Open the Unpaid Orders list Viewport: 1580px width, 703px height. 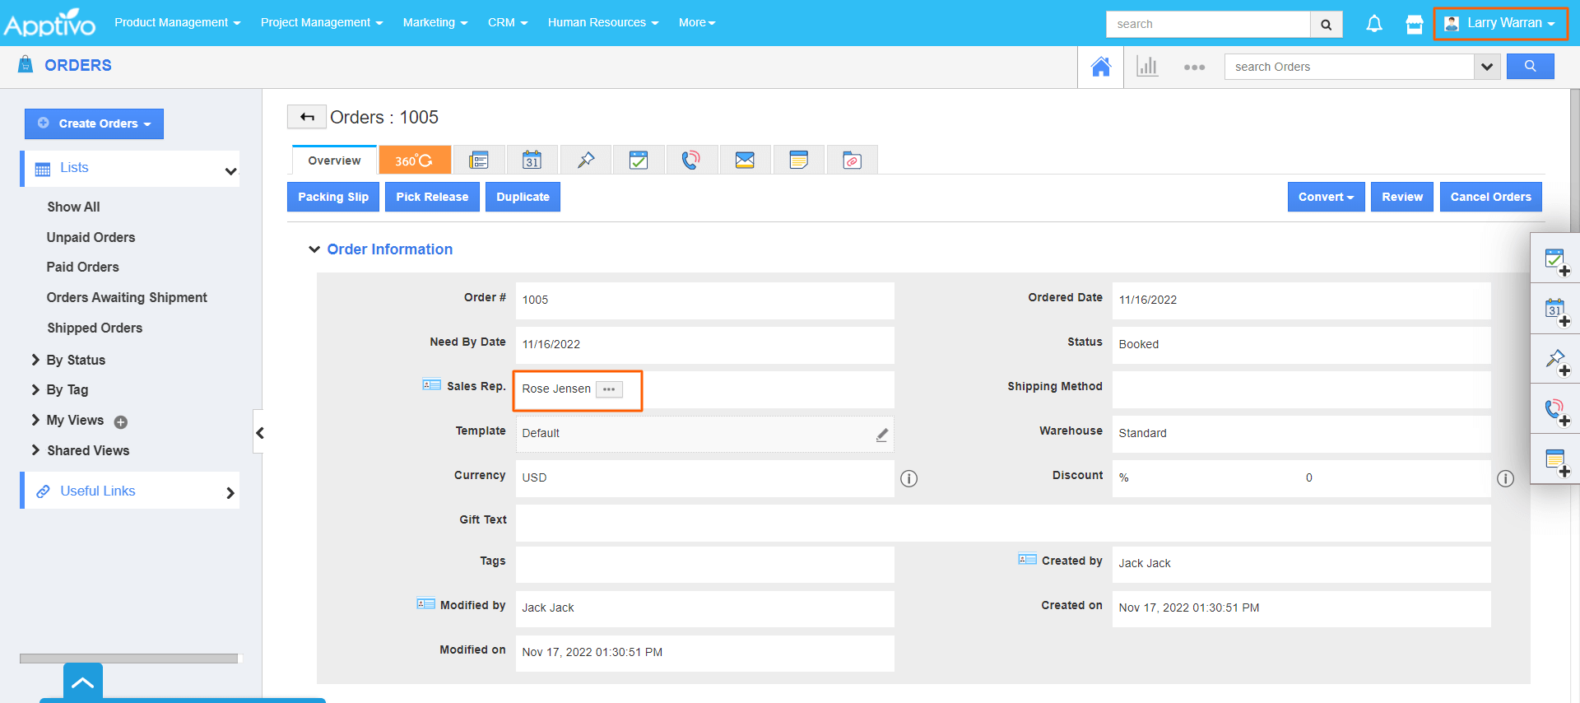point(91,237)
